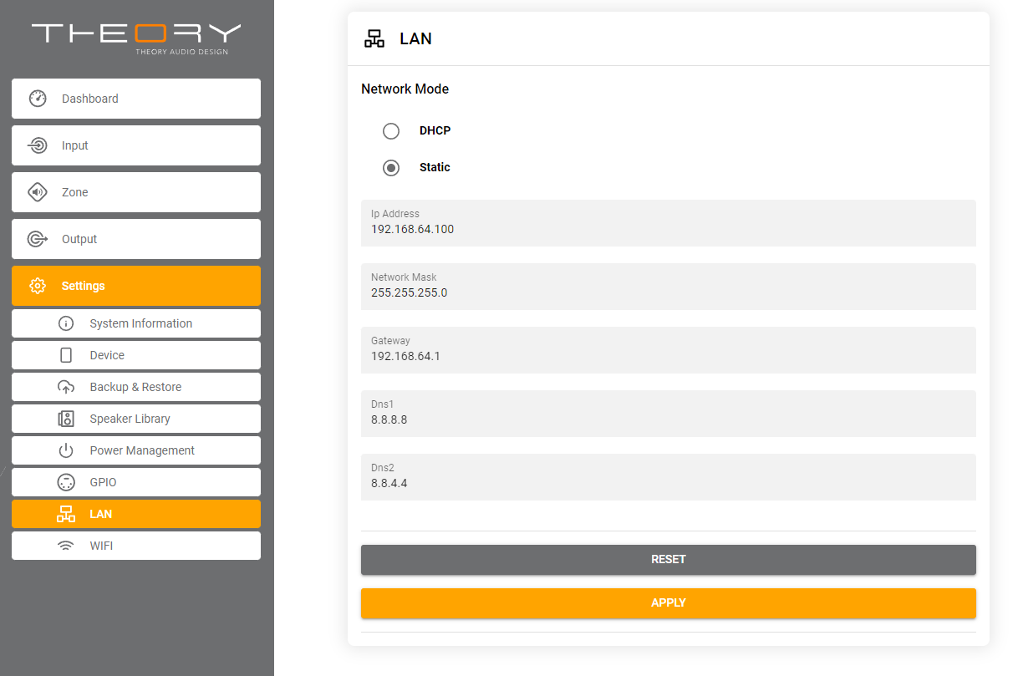
Task: Open WIFI settings submenu
Action: coord(136,546)
